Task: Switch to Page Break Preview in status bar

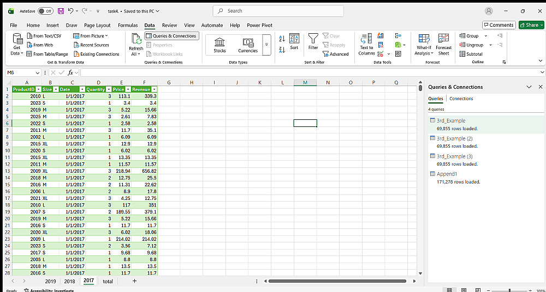Action: (x=478, y=290)
